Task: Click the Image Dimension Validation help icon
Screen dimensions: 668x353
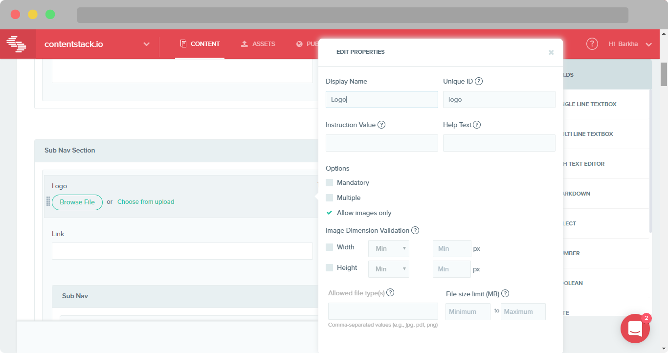Action: (415, 230)
